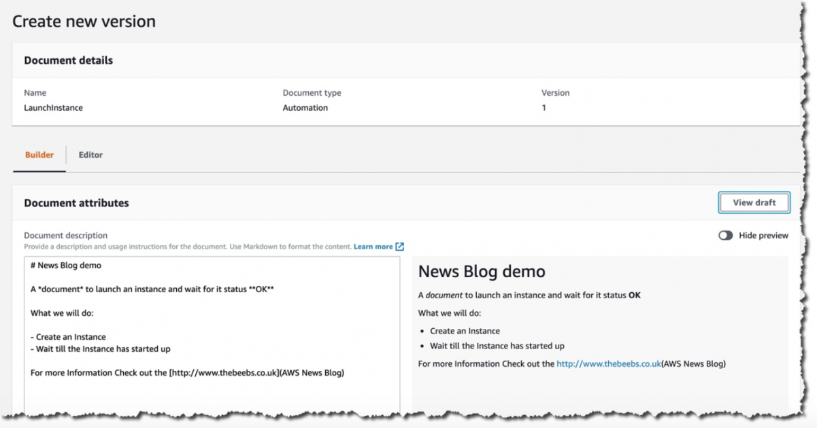Switch to the Editor tab
This screenshot has height=428, width=817.
pos(90,155)
